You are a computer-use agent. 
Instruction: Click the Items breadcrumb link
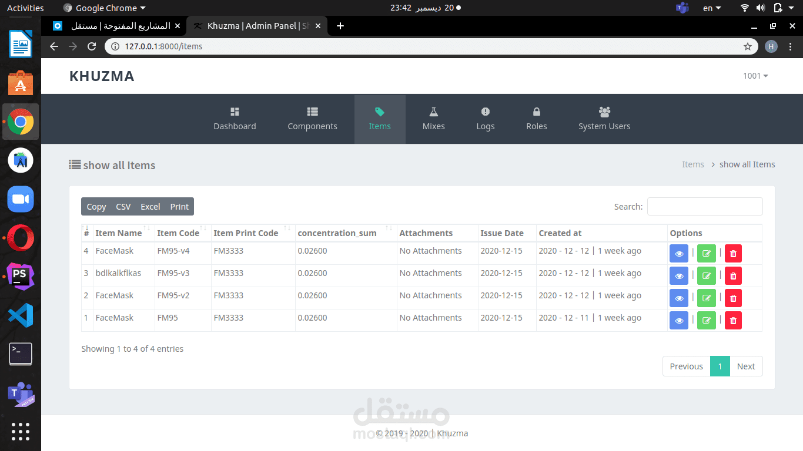(693, 164)
